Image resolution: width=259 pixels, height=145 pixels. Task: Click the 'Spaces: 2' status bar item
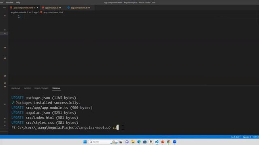pos(247,137)
